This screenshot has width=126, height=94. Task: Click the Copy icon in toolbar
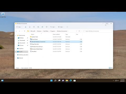point(30,27)
